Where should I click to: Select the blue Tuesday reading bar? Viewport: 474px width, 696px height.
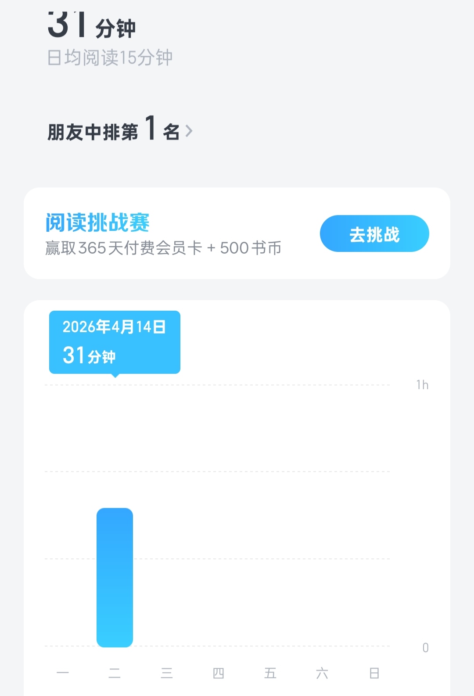(x=115, y=577)
